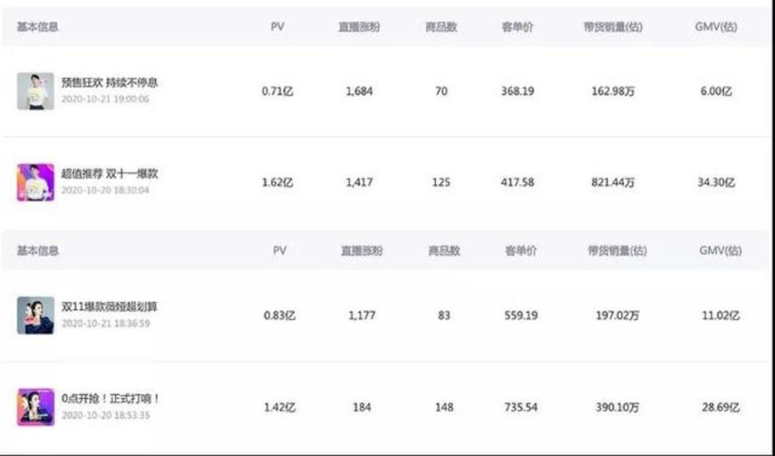This screenshot has width=775, height=456.
Task: Open thumbnail of 超值推荐 双十一爆款 livestream
Action: 36,182
